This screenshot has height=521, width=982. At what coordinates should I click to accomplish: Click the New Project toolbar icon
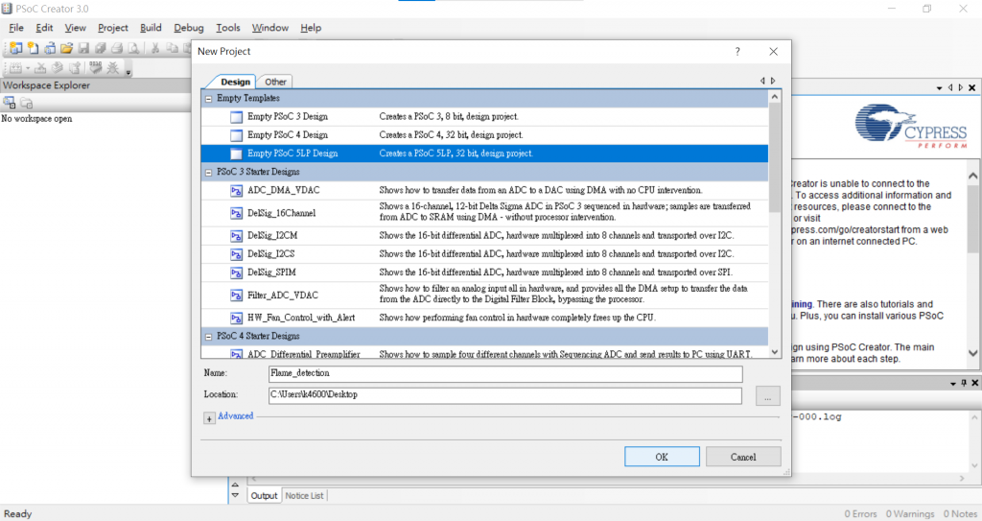pyautogui.click(x=15, y=48)
